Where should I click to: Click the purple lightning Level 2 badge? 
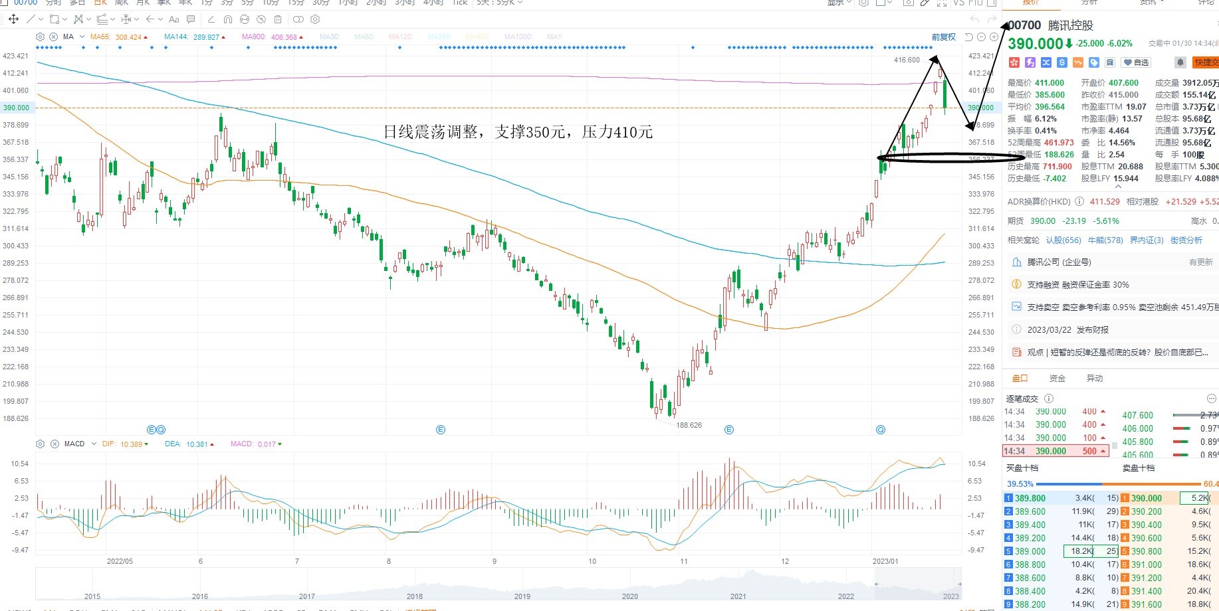tap(1030, 62)
